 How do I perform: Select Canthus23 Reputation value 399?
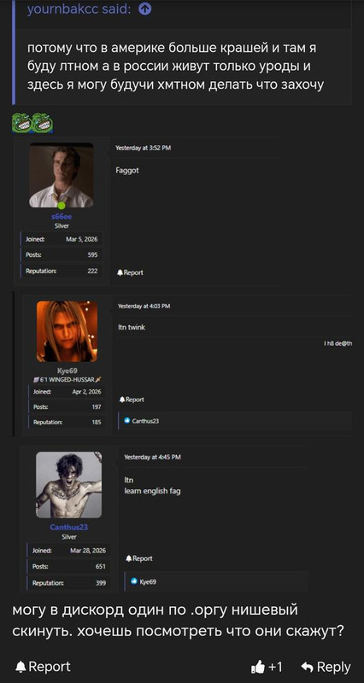[101, 583]
